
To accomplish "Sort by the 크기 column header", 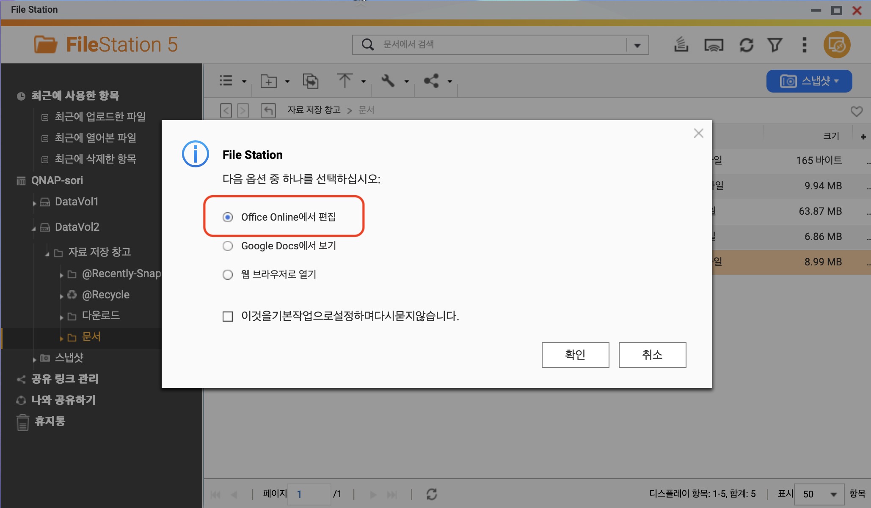I will tap(831, 136).
